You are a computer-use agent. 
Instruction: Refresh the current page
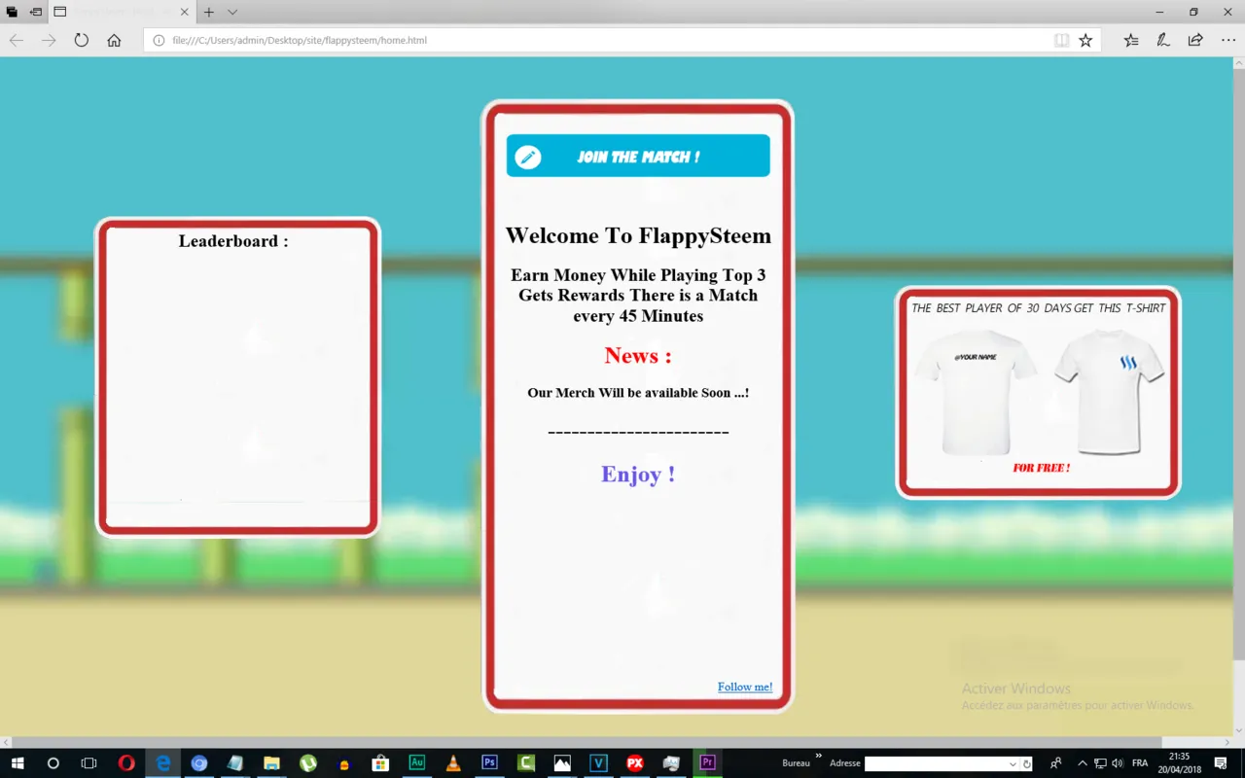[82, 41]
